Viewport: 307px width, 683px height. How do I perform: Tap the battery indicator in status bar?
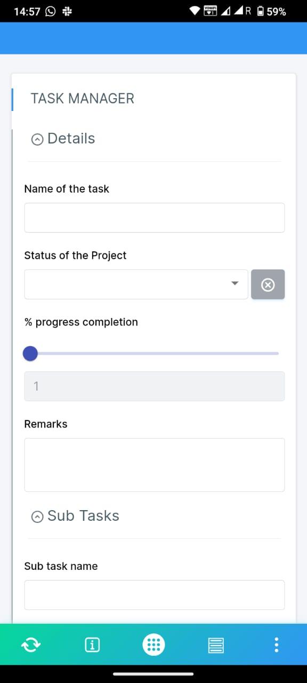click(x=260, y=11)
